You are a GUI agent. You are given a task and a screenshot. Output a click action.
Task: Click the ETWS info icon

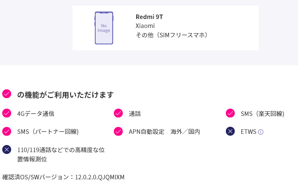click(x=261, y=132)
